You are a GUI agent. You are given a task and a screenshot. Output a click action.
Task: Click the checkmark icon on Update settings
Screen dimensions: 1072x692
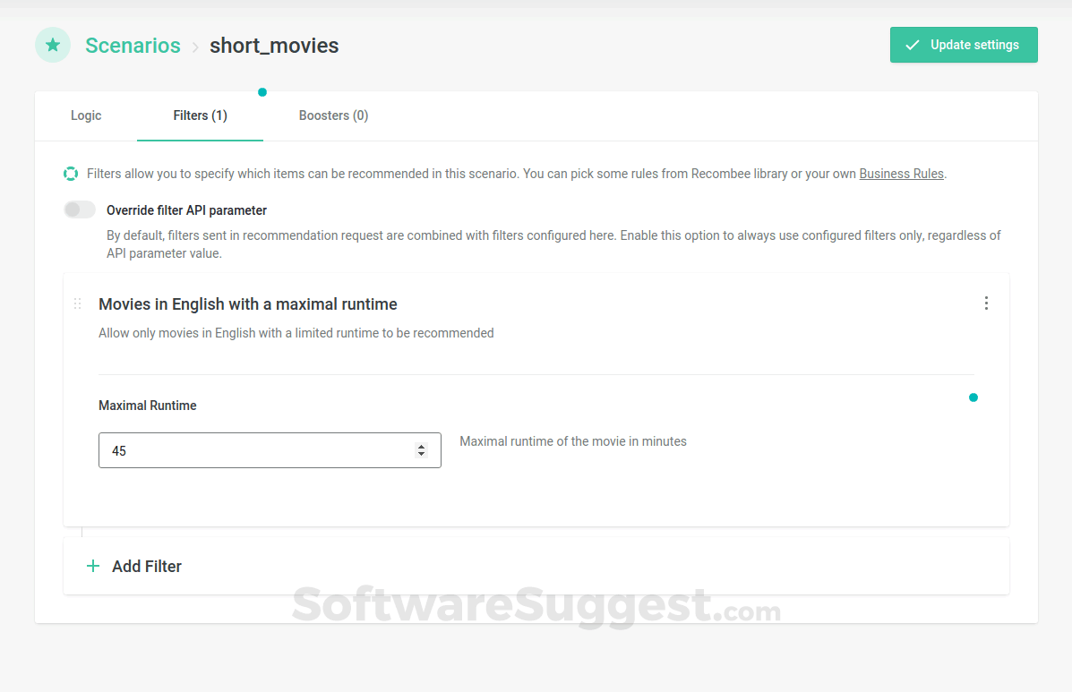pyautogui.click(x=913, y=45)
